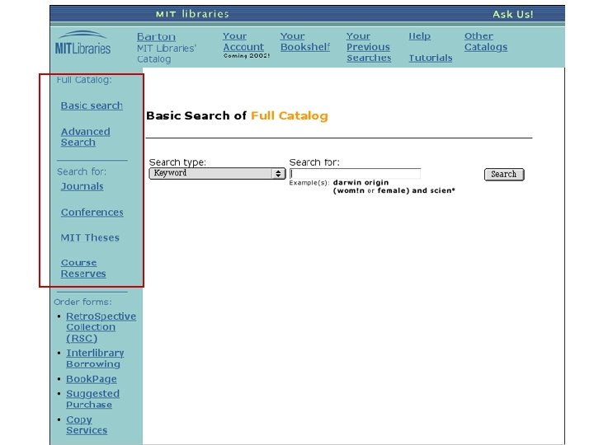The image size is (594, 445).
Task: Click the MIT Libraries logo
Action: point(82,43)
